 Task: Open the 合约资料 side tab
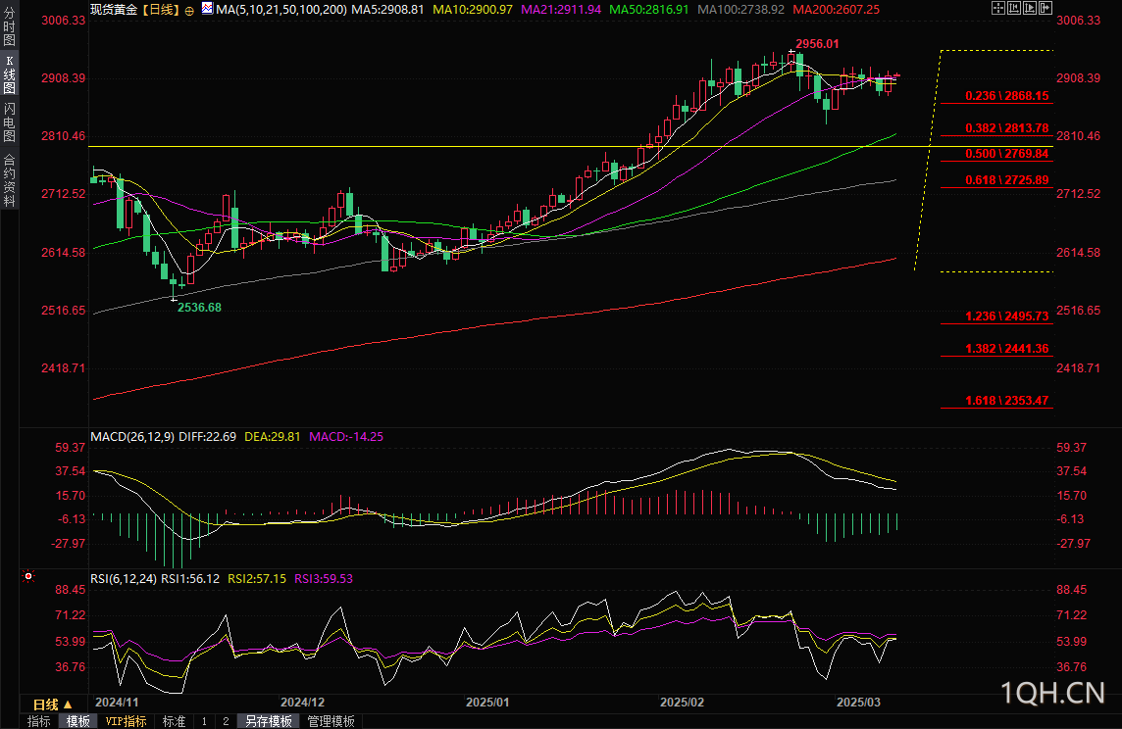point(9,180)
